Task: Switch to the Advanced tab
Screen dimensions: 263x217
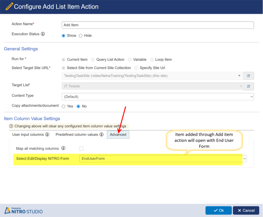Action: pyautogui.click(x=118, y=135)
